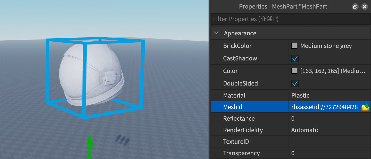
Task: Select the BrickColor property label
Action: coord(237,46)
